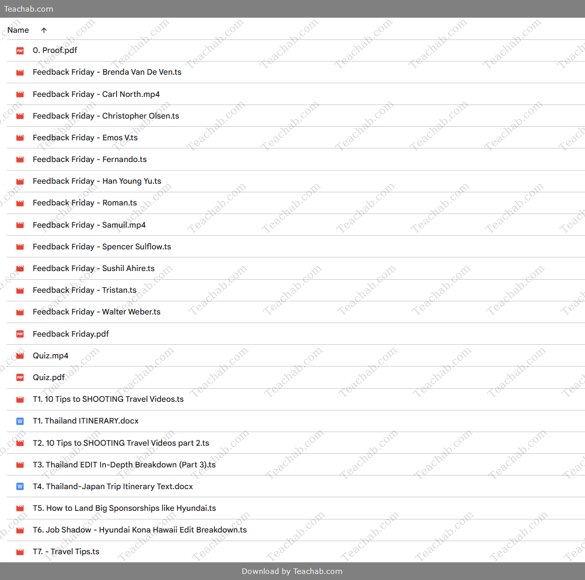This screenshot has width=585, height=580.
Task: Select T6. Job Shadow - Hyundai Kona Hawaii Edit Breakdown.ts
Action: click(140, 530)
